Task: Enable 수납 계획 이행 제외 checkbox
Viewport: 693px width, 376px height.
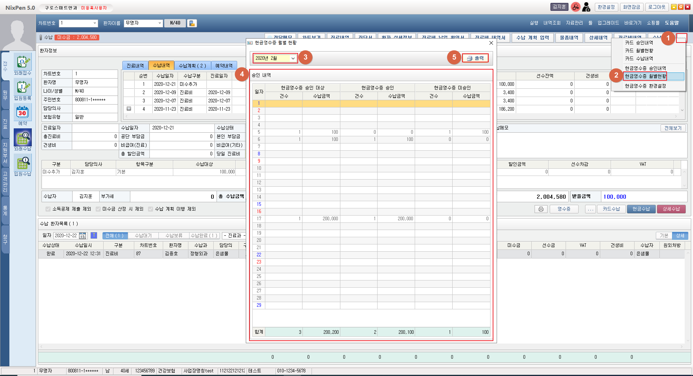Action: tap(151, 209)
